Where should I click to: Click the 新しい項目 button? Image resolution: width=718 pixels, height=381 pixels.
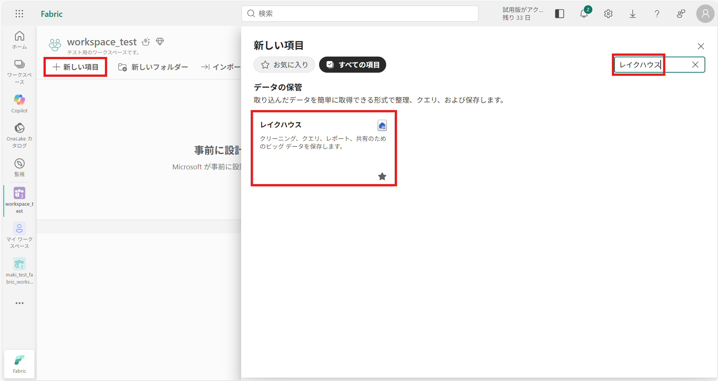(x=75, y=67)
